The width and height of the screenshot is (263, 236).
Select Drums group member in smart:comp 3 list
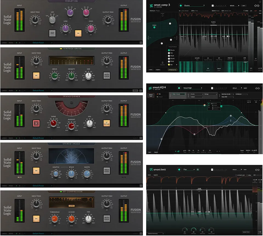(171, 50)
